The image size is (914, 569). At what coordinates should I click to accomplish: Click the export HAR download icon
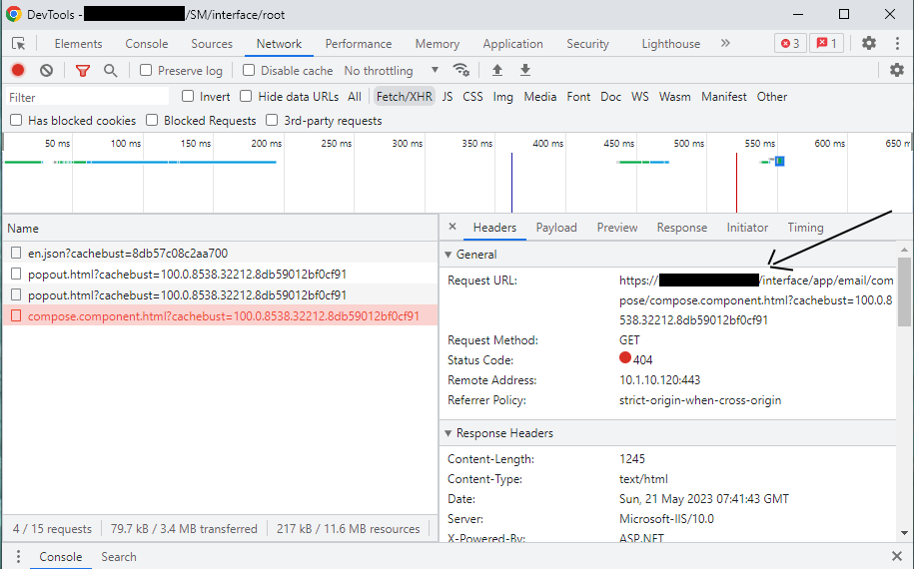coord(525,70)
